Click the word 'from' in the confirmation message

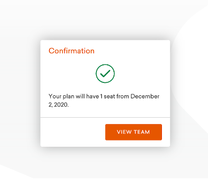point(123,96)
